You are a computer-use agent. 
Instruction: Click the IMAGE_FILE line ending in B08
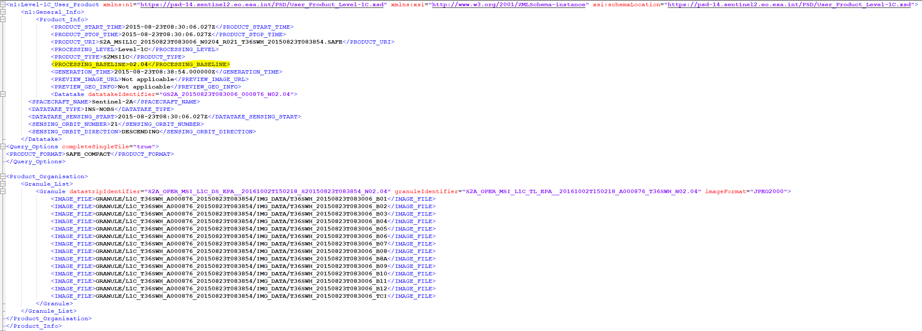[x=243, y=251]
